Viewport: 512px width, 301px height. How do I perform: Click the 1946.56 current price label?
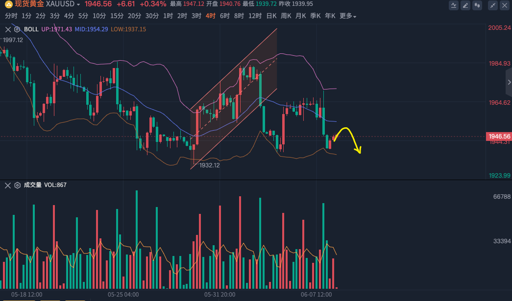[x=499, y=136]
